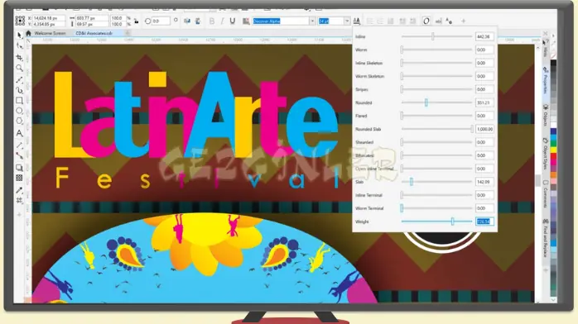Click the object origin reference grid
Image resolution: width=578 pixels, height=324 pixels.
20,21
